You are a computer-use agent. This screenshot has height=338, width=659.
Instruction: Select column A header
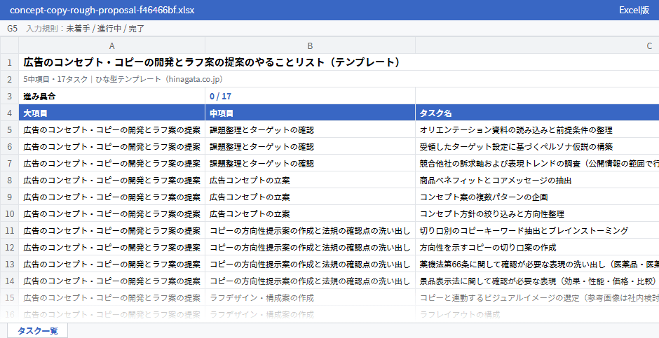[x=111, y=45]
